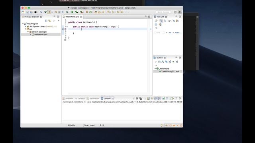
Task: Click Pin Console icon
Action: (163, 99)
